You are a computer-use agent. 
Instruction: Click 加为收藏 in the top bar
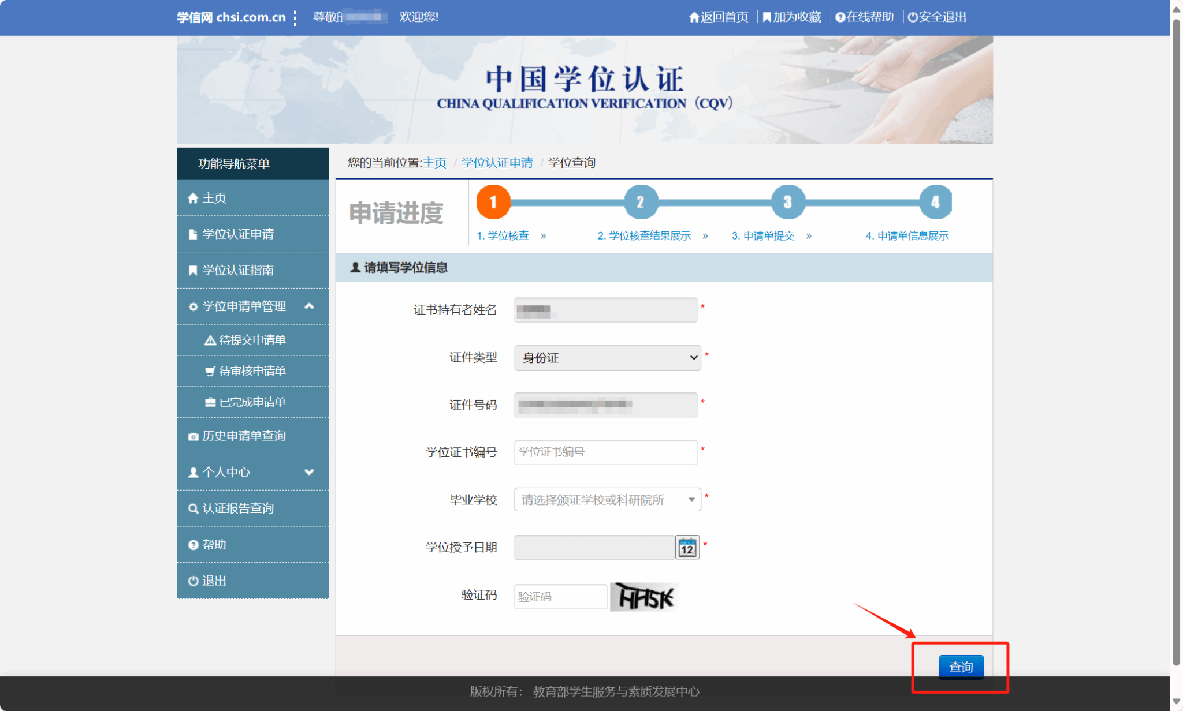coord(792,17)
